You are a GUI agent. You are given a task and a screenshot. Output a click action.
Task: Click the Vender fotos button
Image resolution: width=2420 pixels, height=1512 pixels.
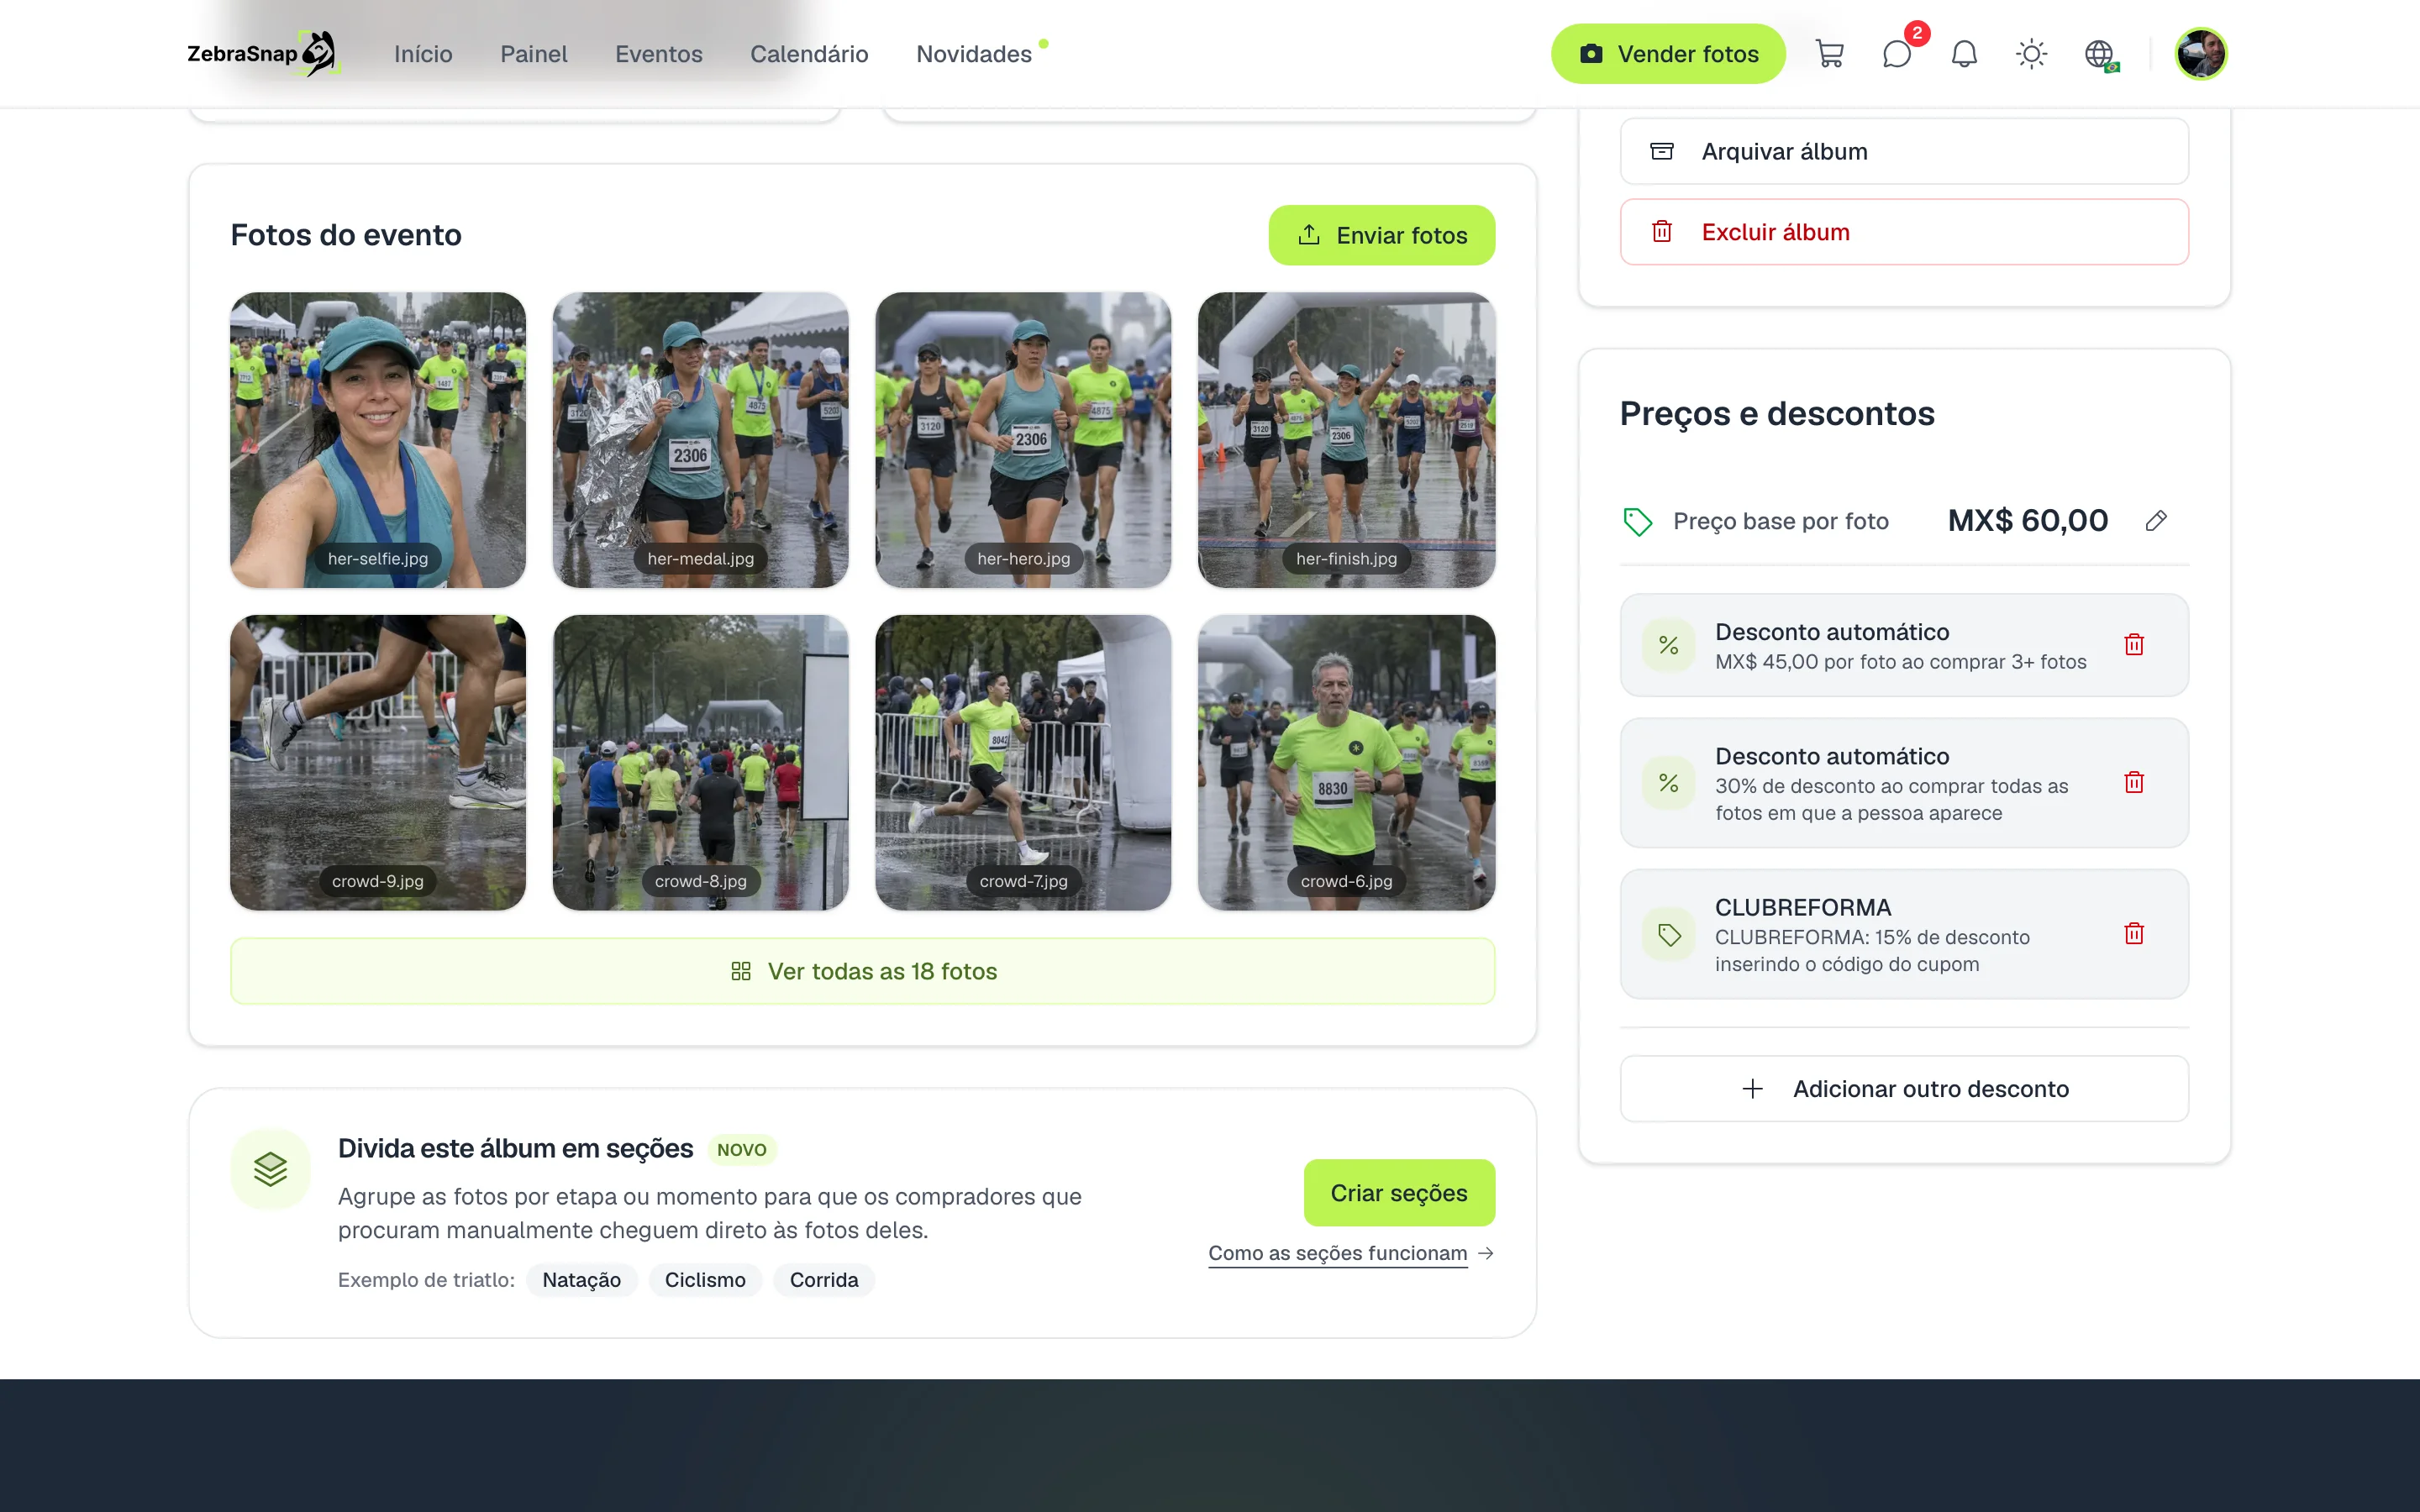(1667, 54)
